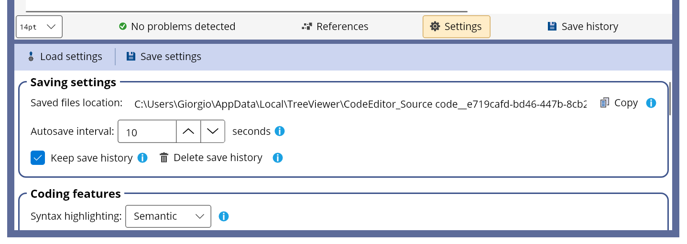Screen dimensions: 687x244
Task: Click info icon after Delete save history
Action: [x=278, y=158]
